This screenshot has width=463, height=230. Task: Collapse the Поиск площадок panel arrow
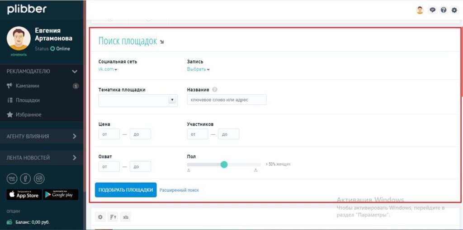pyautogui.click(x=162, y=42)
